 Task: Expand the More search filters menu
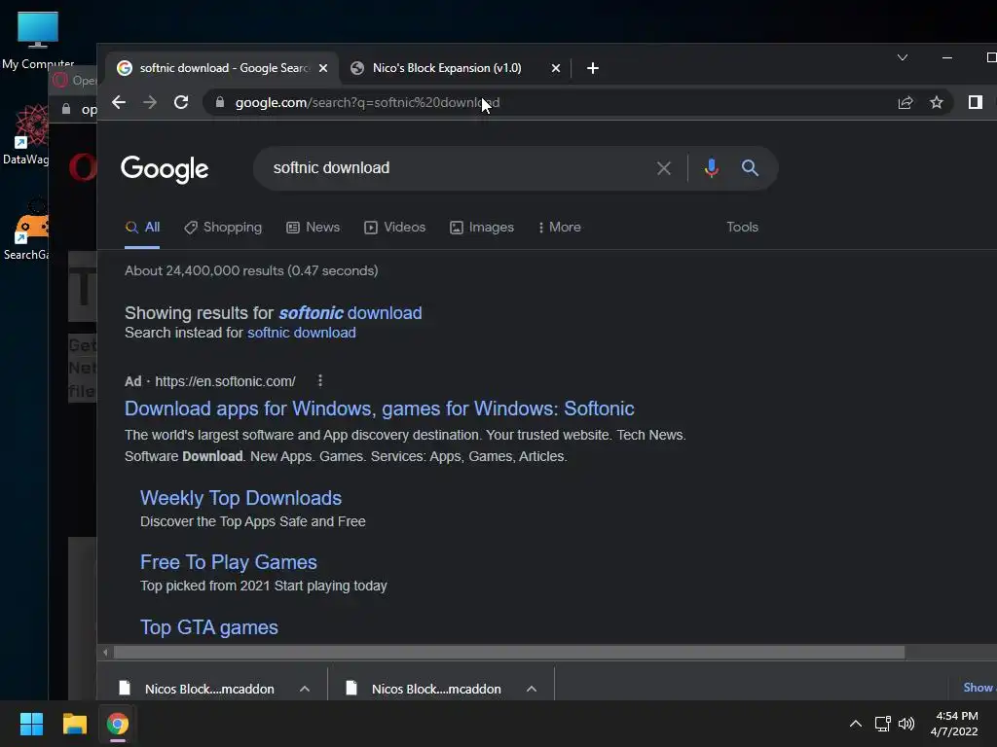point(560,228)
